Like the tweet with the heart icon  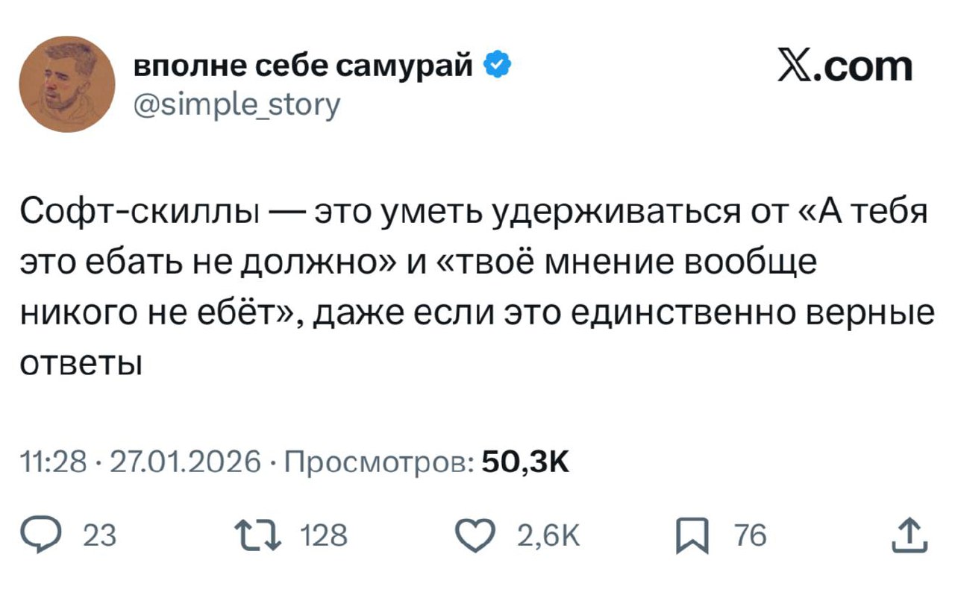[x=475, y=535]
